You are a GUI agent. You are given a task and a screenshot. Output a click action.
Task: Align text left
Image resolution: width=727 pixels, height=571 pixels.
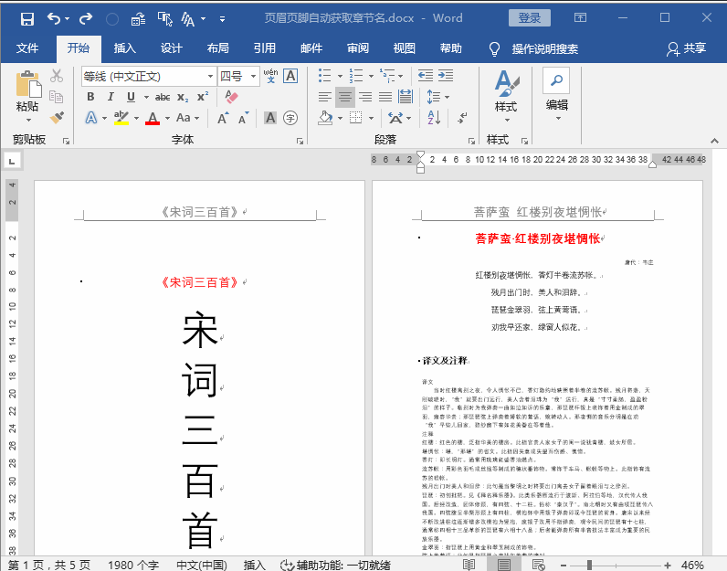pos(324,97)
